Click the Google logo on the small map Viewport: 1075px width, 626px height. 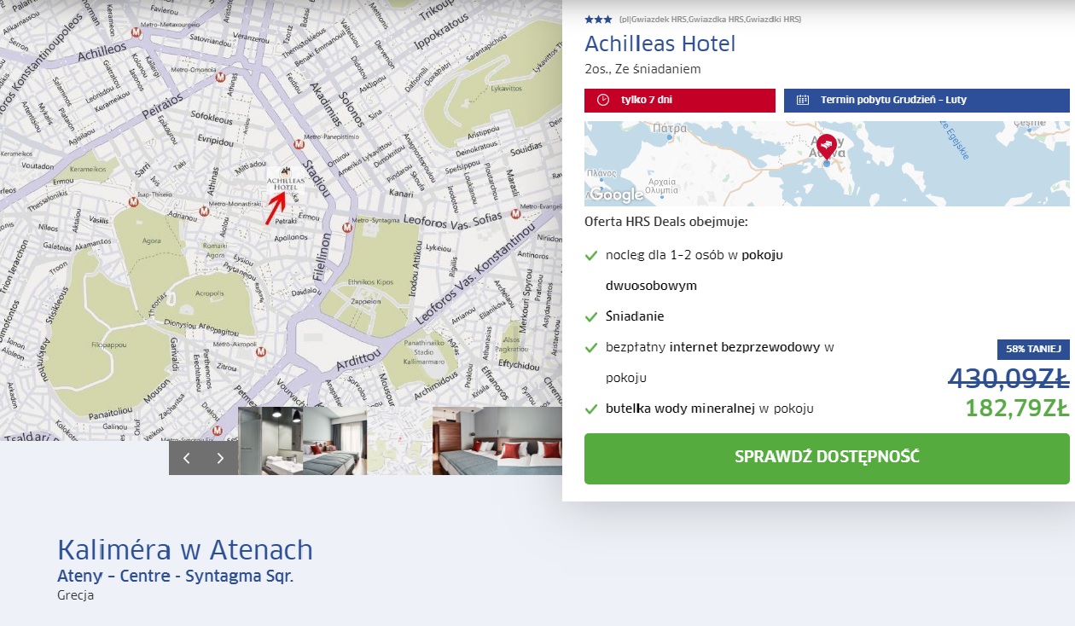pyautogui.click(x=617, y=195)
